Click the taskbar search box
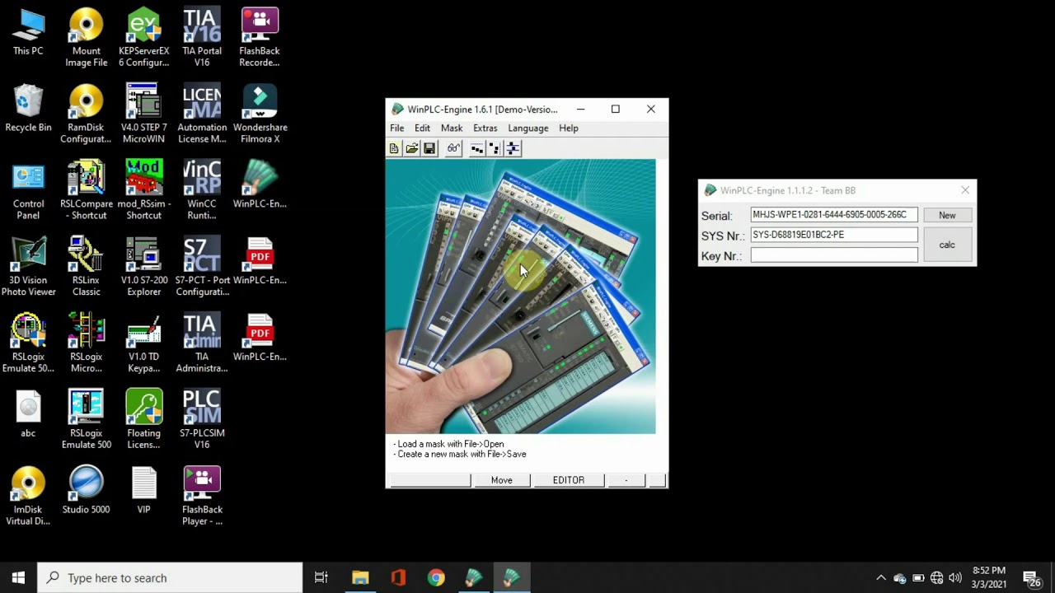Image resolution: width=1055 pixels, height=593 pixels. tap(171, 577)
